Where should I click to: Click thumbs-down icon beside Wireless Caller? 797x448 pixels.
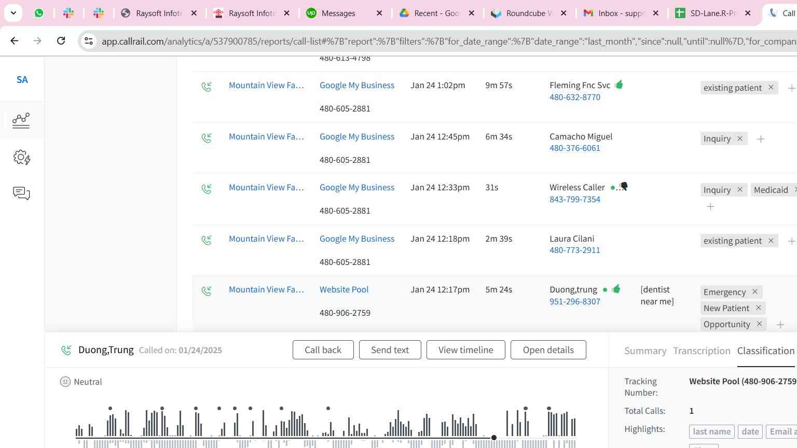(624, 187)
